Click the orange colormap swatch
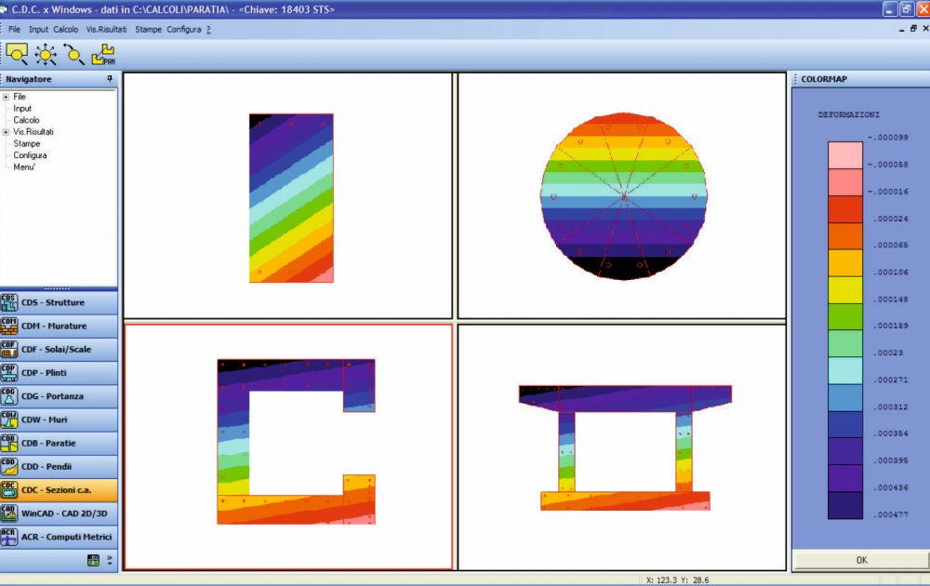The width and height of the screenshot is (930, 586). click(845, 236)
